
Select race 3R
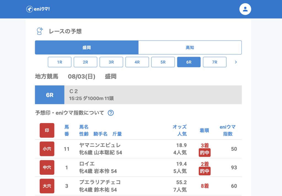[x=111, y=62]
